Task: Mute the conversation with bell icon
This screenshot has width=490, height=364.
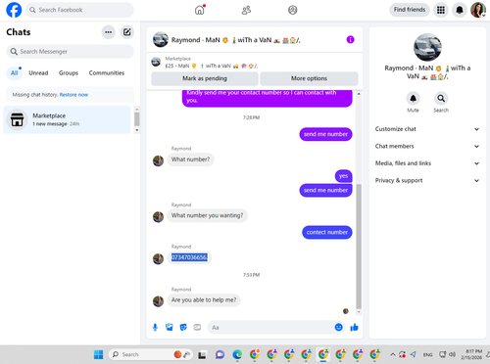Action: [413, 98]
